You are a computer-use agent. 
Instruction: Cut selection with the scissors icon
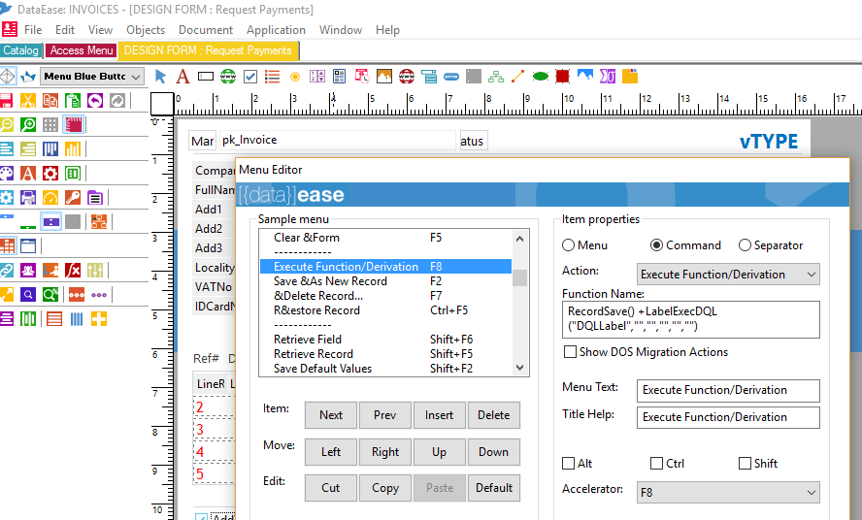pyautogui.click(x=28, y=101)
